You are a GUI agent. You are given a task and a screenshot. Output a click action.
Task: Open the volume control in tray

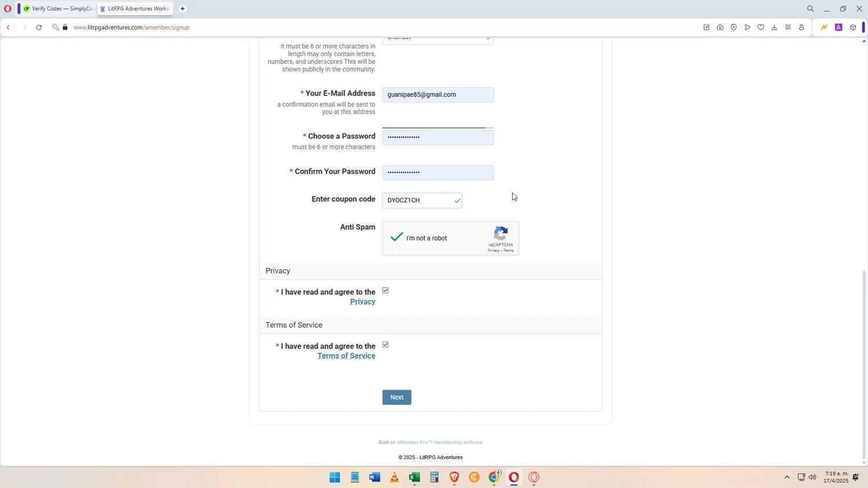coord(812,477)
